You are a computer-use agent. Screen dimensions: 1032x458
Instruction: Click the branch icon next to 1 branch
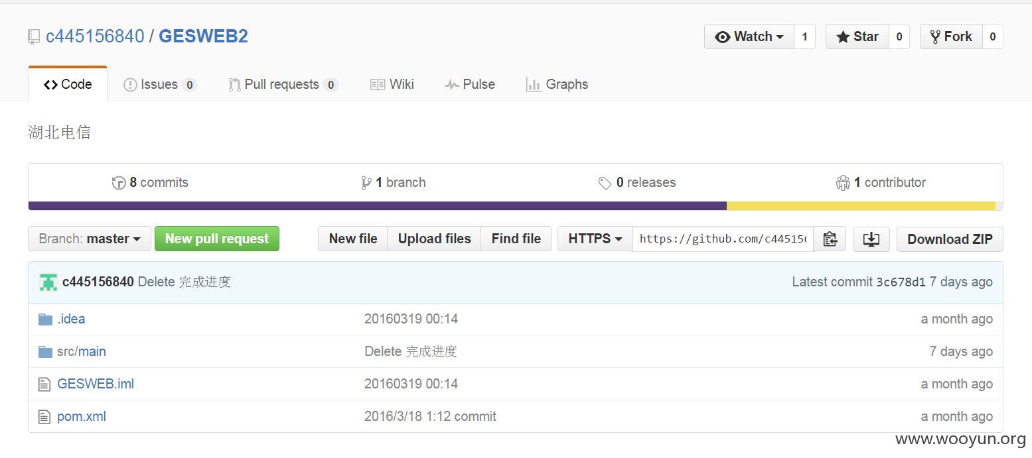(366, 183)
